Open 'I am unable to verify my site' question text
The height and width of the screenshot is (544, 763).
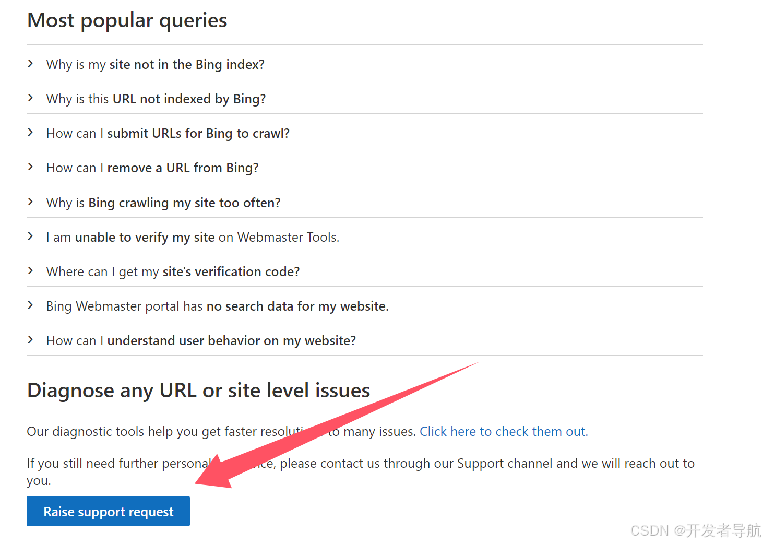[193, 238]
